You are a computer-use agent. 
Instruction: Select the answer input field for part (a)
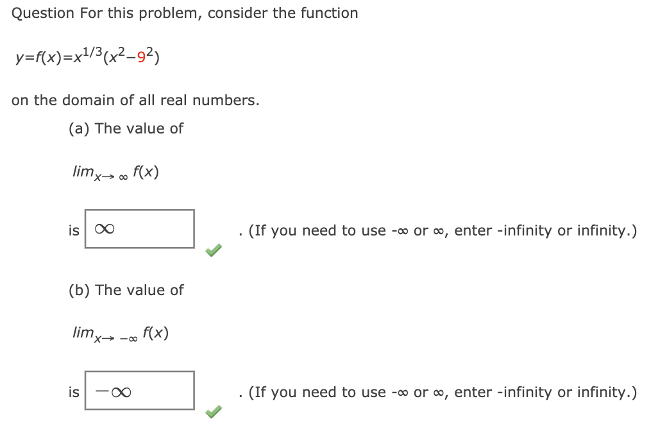(x=139, y=230)
